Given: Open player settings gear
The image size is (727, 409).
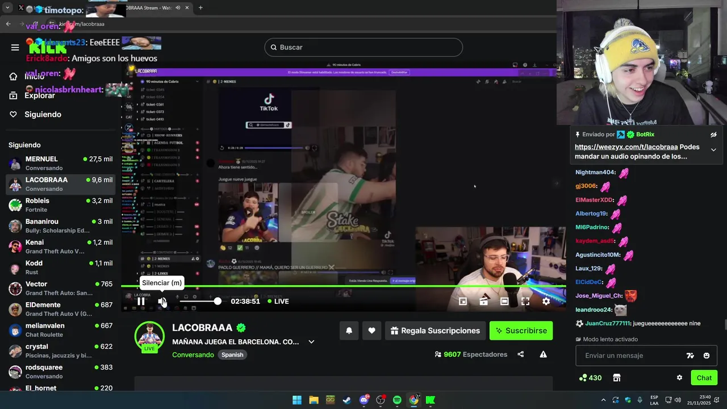Looking at the screenshot, I should (x=546, y=302).
